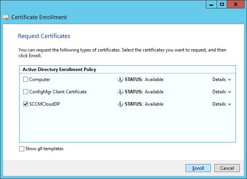Select the ConfigMgr Client Certificate label
The height and width of the screenshot is (179, 247).
click(58, 92)
